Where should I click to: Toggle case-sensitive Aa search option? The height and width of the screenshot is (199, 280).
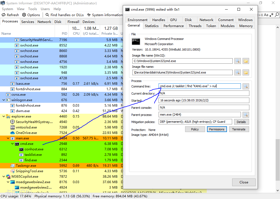pyautogui.click(x=266, y=15)
